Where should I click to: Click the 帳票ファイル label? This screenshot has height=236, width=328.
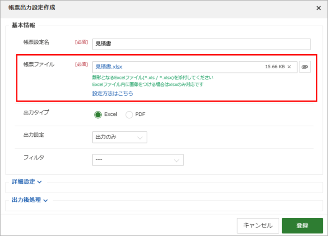point(39,64)
